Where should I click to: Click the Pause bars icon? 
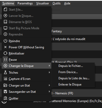5,59
